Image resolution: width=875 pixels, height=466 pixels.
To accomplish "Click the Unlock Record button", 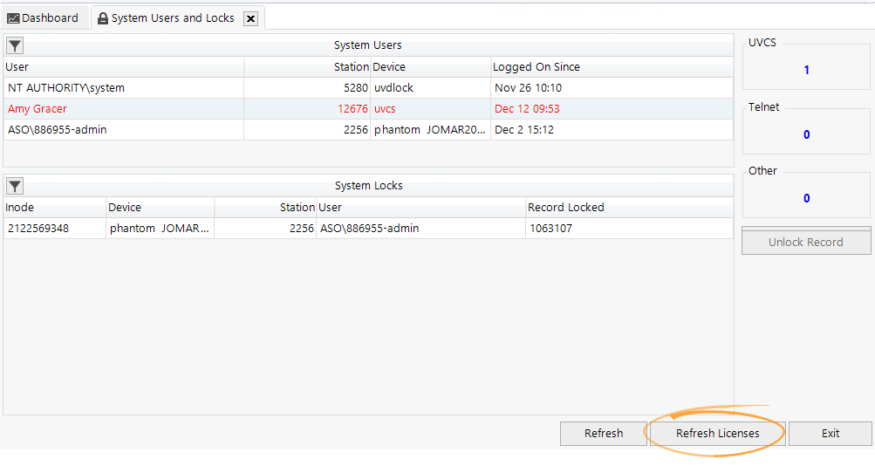I will 805,243.
